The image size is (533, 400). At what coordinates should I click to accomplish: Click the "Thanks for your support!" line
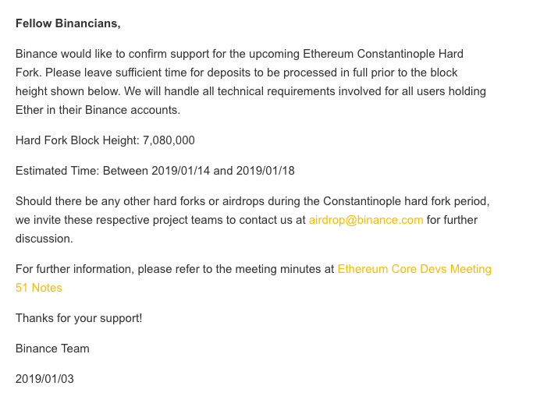point(79,318)
